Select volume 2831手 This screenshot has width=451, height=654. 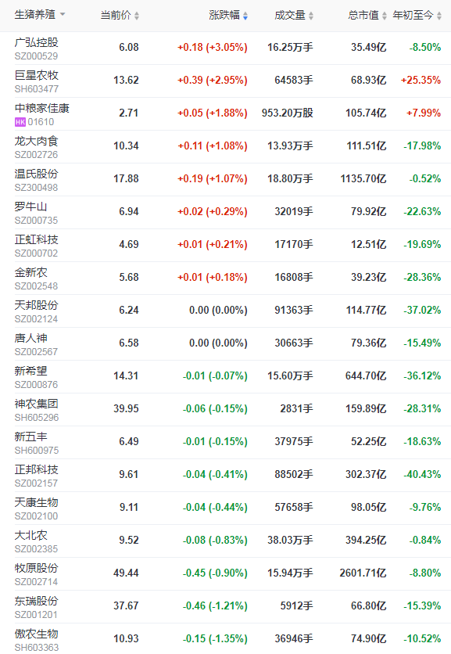[296, 408]
